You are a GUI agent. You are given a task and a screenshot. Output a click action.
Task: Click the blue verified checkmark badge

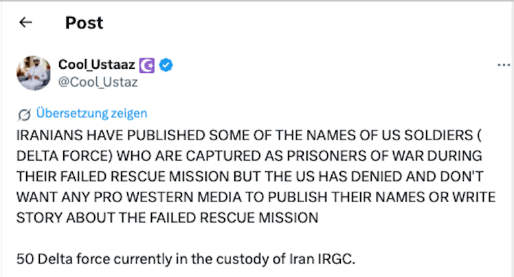(x=166, y=65)
